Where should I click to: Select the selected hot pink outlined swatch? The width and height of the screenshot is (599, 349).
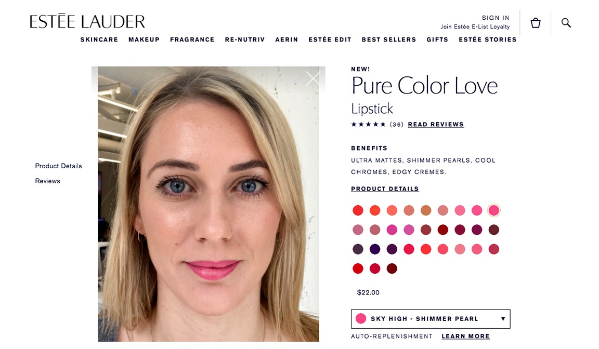point(494,210)
